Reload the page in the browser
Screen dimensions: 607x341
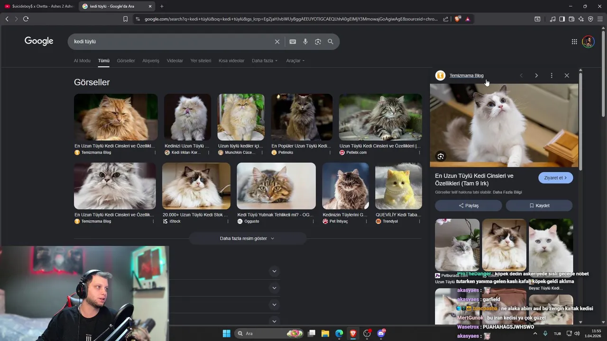pyautogui.click(x=26, y=19)
